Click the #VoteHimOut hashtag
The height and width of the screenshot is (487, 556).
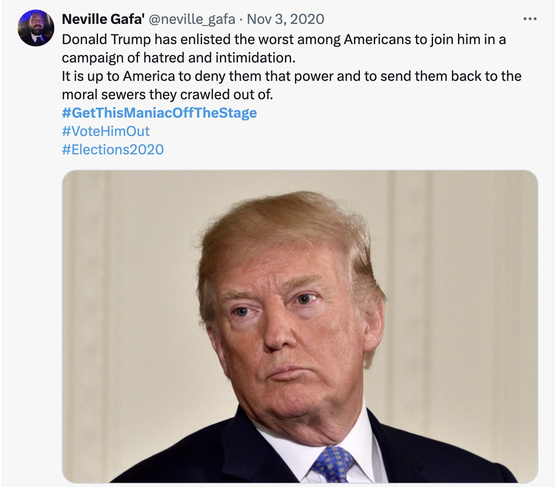click(105, 131)
